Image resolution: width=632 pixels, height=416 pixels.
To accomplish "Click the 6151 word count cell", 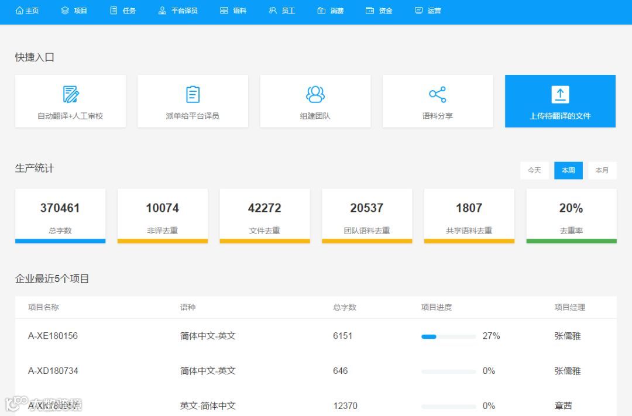I will (342, 336).
